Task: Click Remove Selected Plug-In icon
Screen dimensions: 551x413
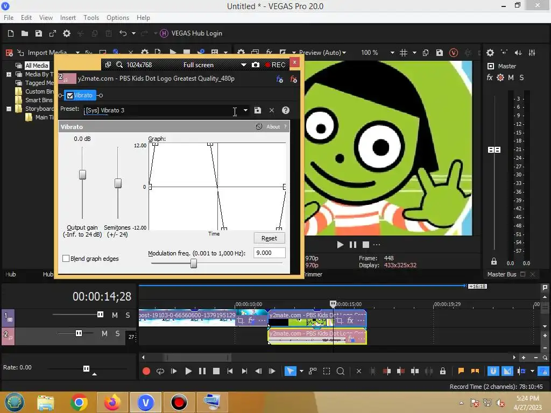Action: pyautogui.click(x=293, y=80)
